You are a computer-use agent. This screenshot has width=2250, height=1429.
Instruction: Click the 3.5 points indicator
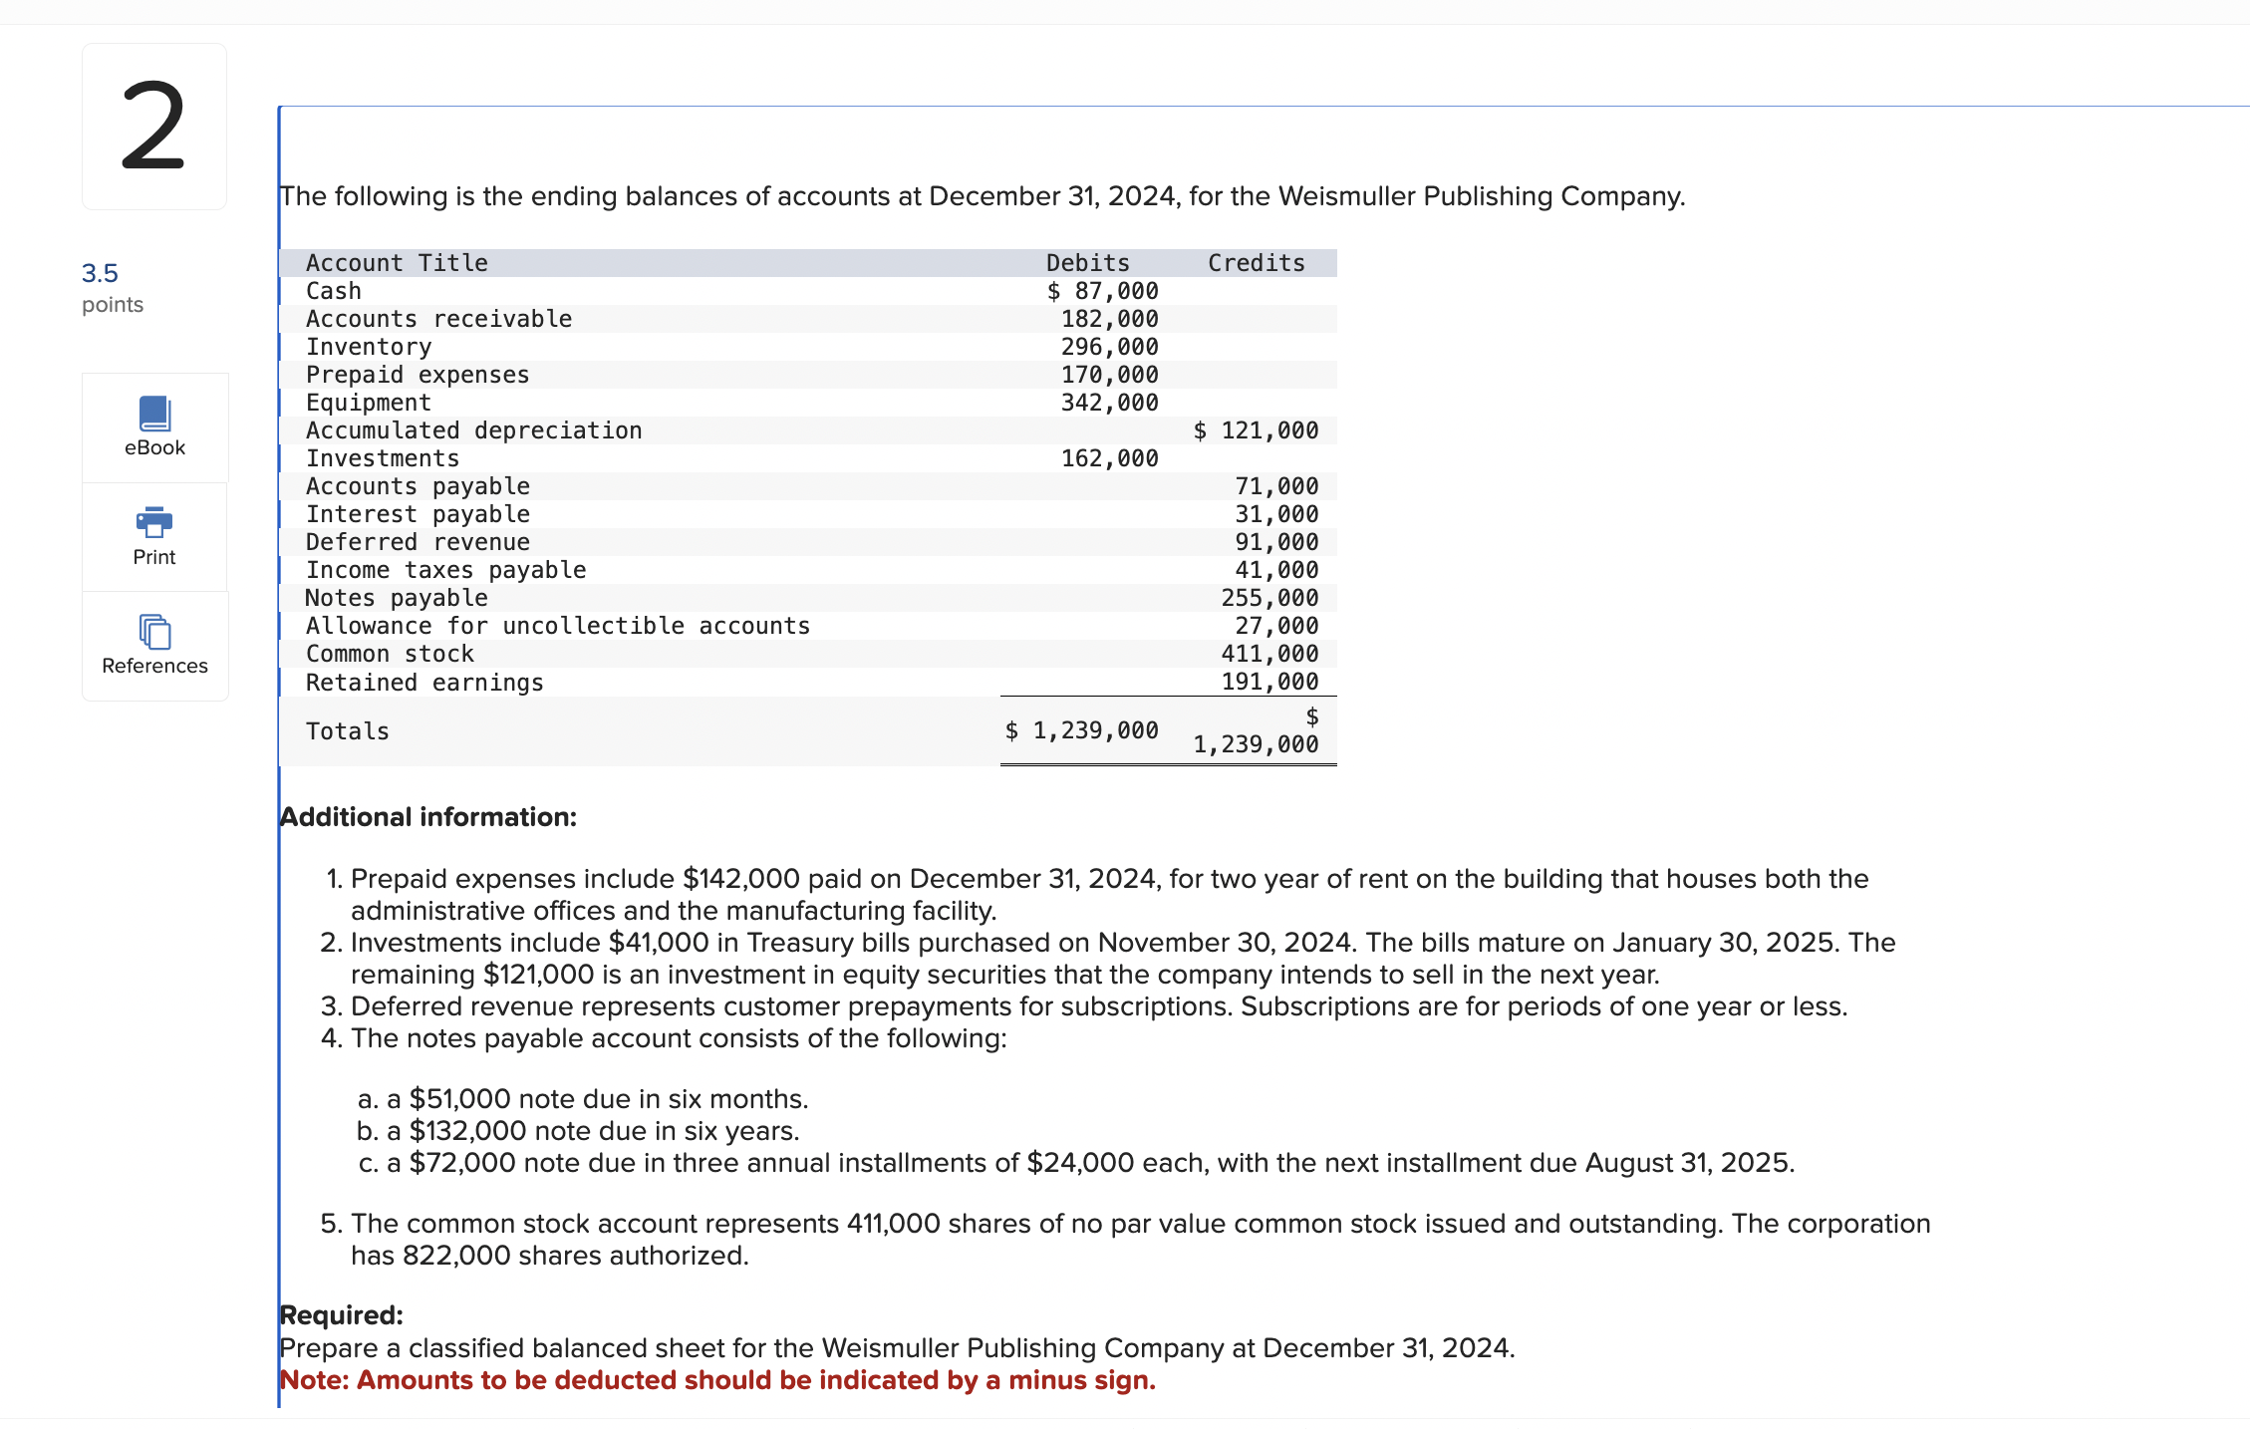pyautogui.click(x=100, y=273)
